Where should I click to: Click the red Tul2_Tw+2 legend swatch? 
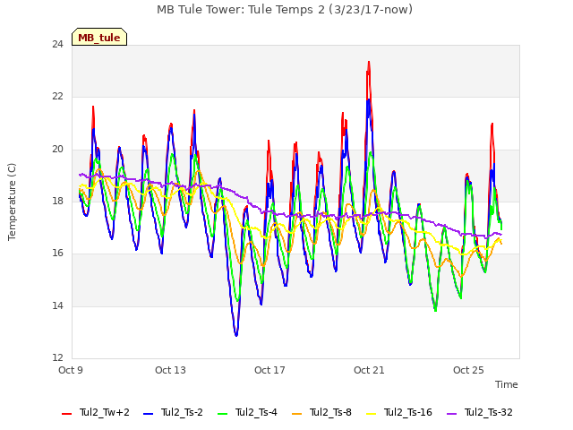[66, 414]
